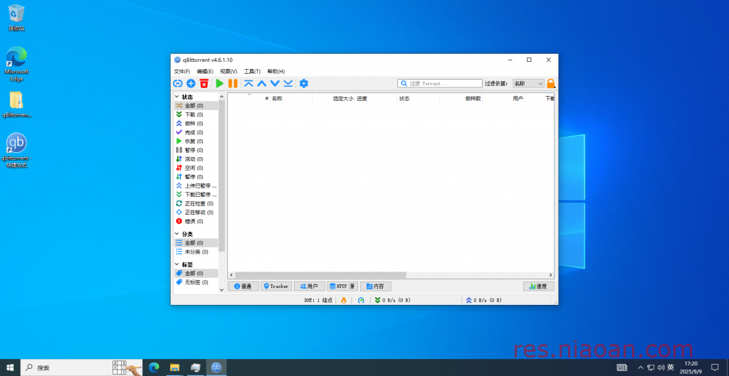Image resolution: width=729 pixels, height=376 pixels.
Task: Select the 正在移动 (0) status filter
Action: pos(196,212)
